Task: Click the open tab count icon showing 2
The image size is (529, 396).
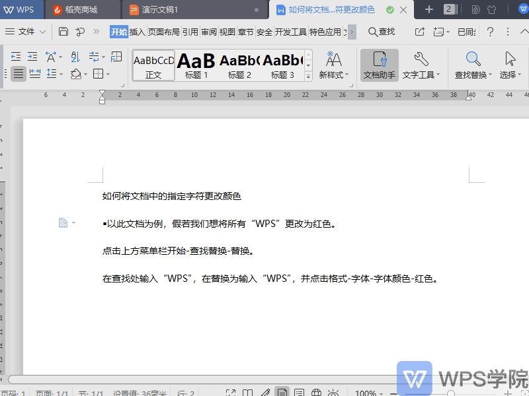Action: tap(450, 9)
